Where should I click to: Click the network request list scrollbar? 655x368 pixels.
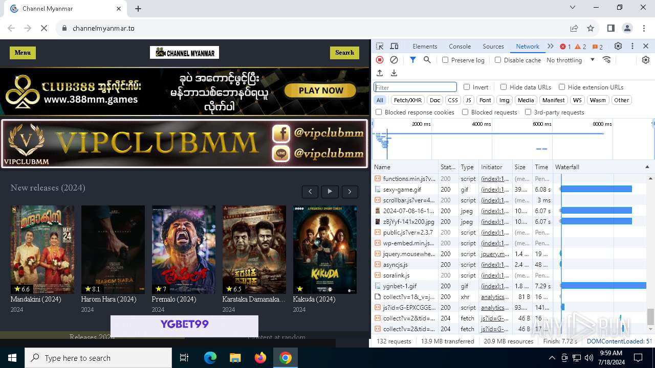click(x=651, y=316)
